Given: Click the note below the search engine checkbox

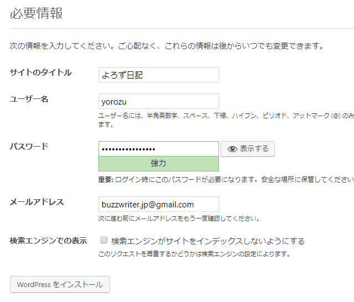Looking at the screenshot, I should point(194,254).
